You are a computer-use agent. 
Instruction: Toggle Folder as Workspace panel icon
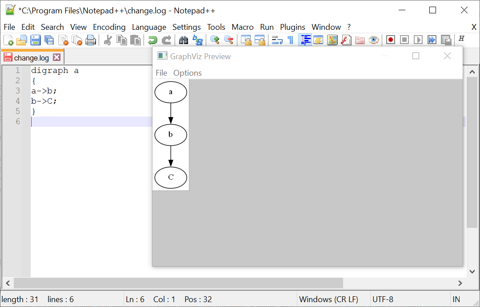click(x=360, y=40)
